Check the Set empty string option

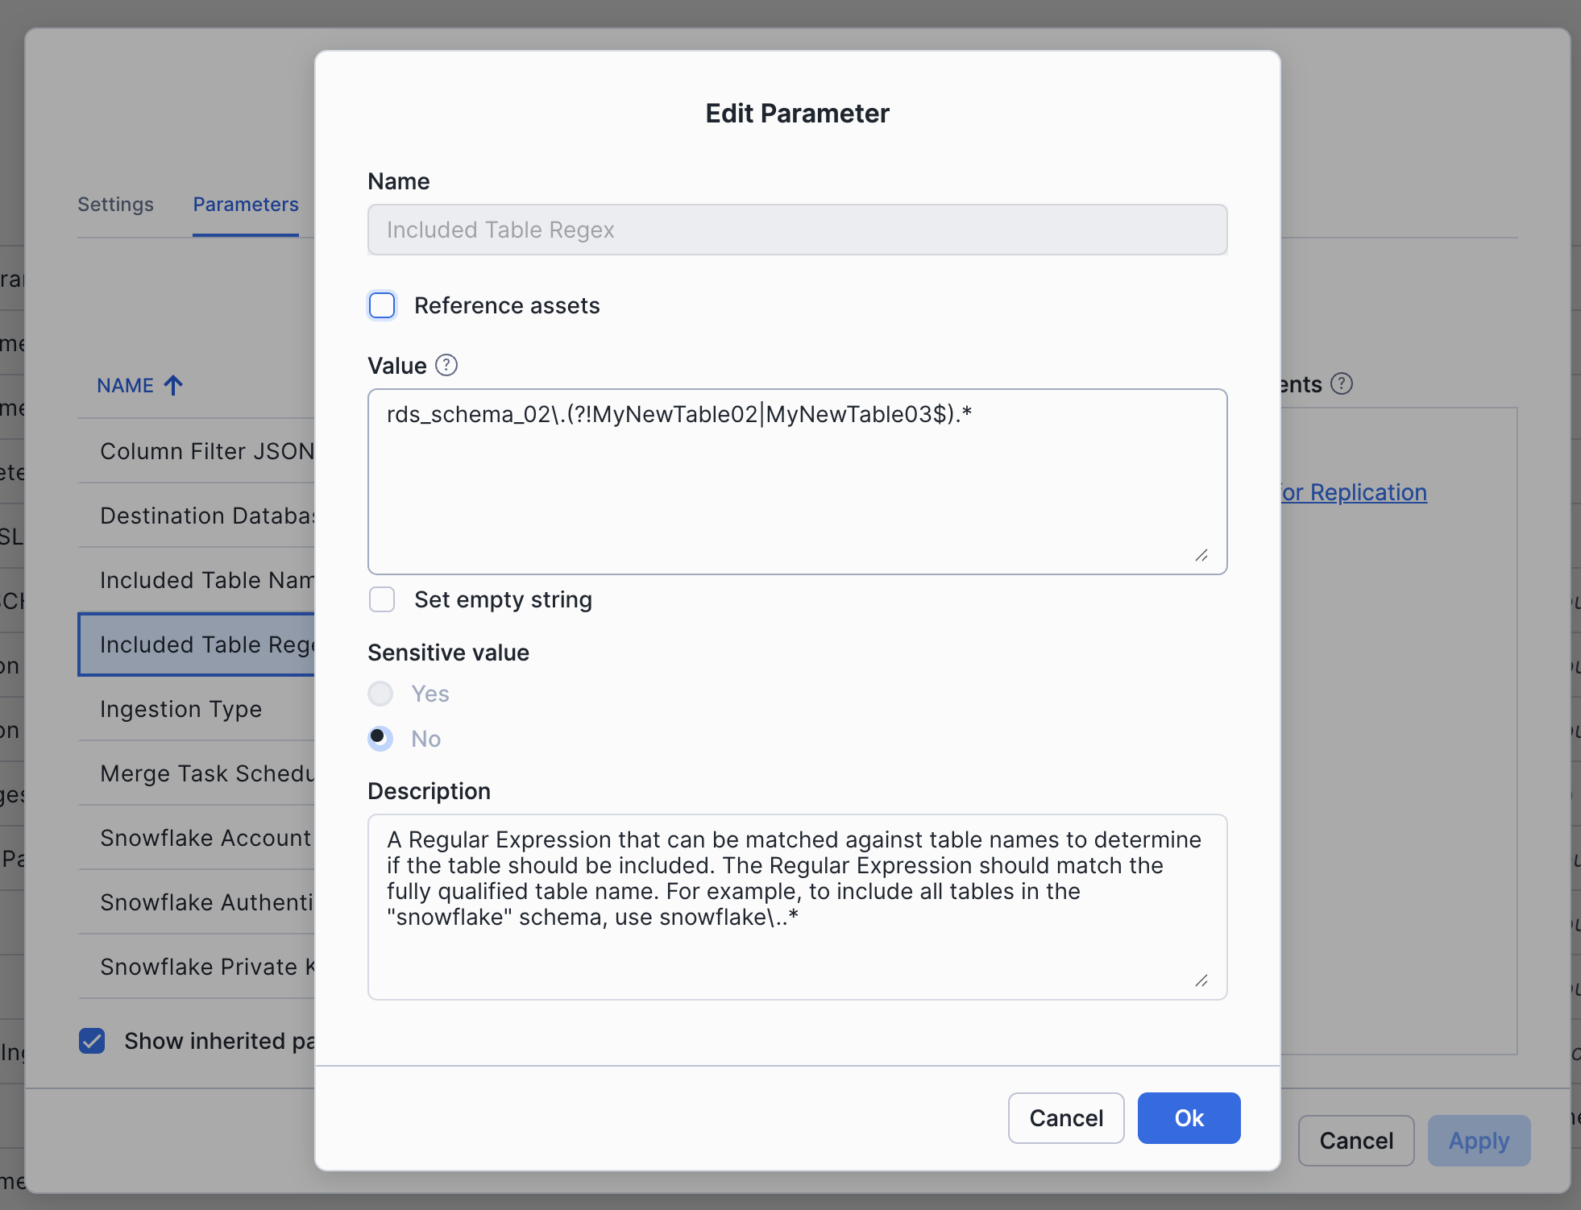[382, 599]
